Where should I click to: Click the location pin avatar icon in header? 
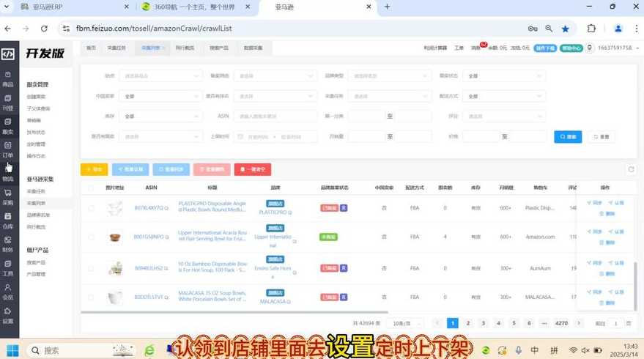589,48
